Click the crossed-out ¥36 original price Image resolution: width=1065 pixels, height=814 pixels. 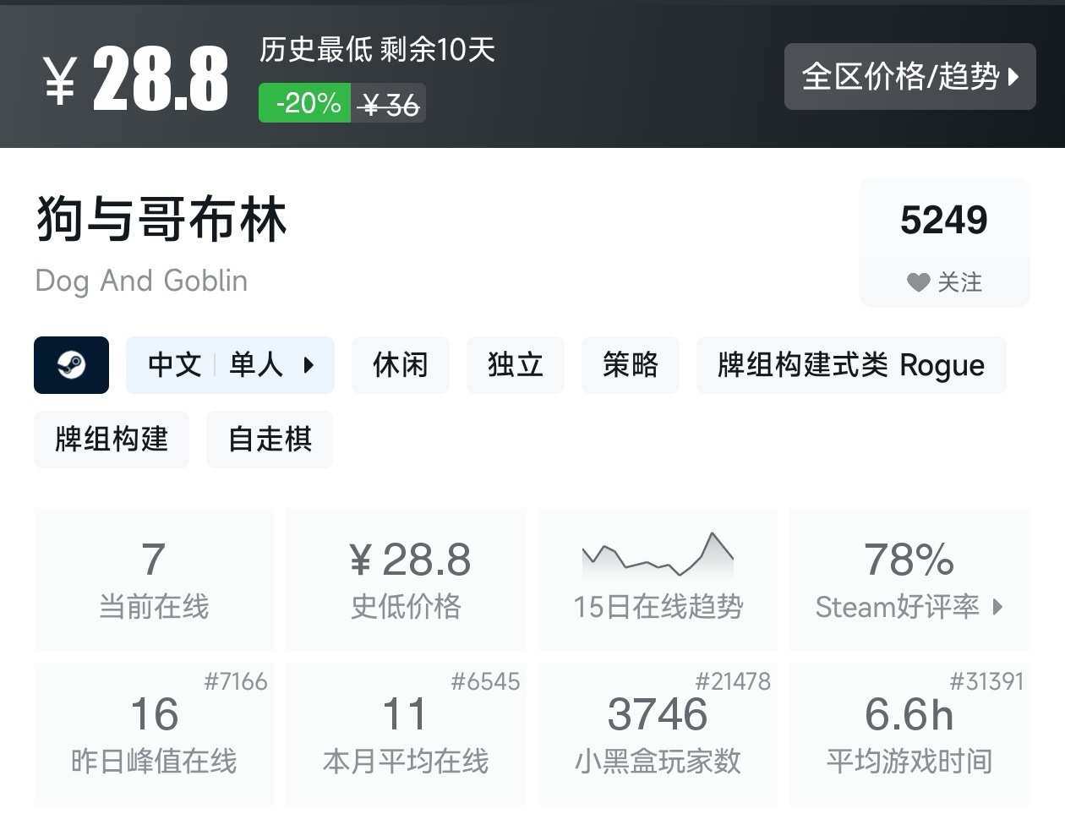388,105
